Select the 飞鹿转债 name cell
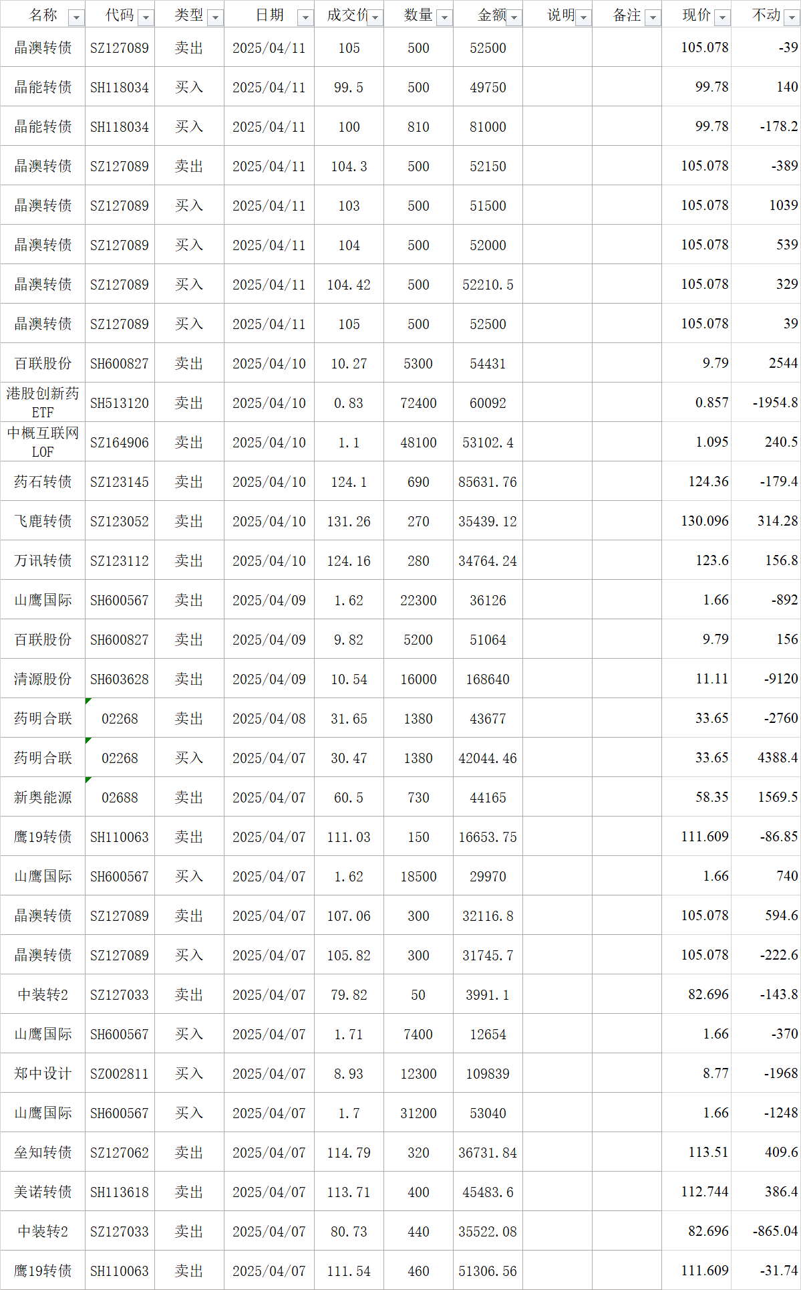The image size is (801, 1290). click(43, 521)
